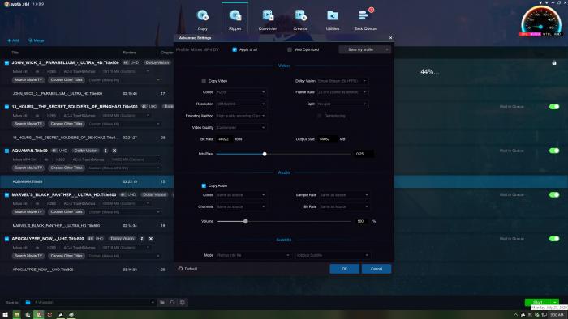Uncheck the MARVEL'S_BLACK_PANTHER title checkbox
The height and width of the screenshot is (319, 568).
[6, 195]
